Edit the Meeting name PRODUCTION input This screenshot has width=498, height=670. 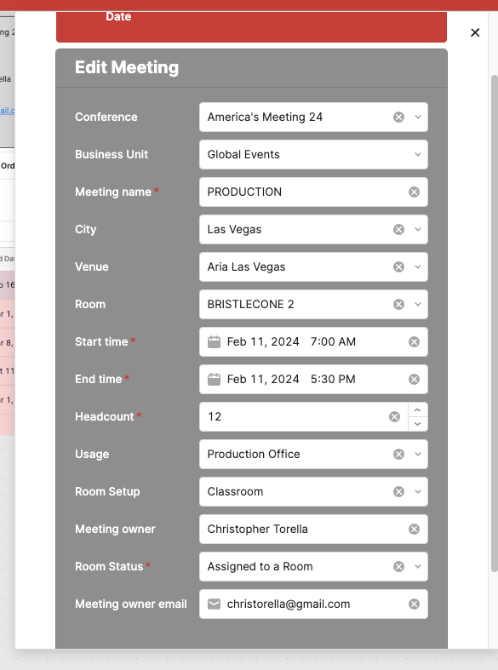(313, 192)
